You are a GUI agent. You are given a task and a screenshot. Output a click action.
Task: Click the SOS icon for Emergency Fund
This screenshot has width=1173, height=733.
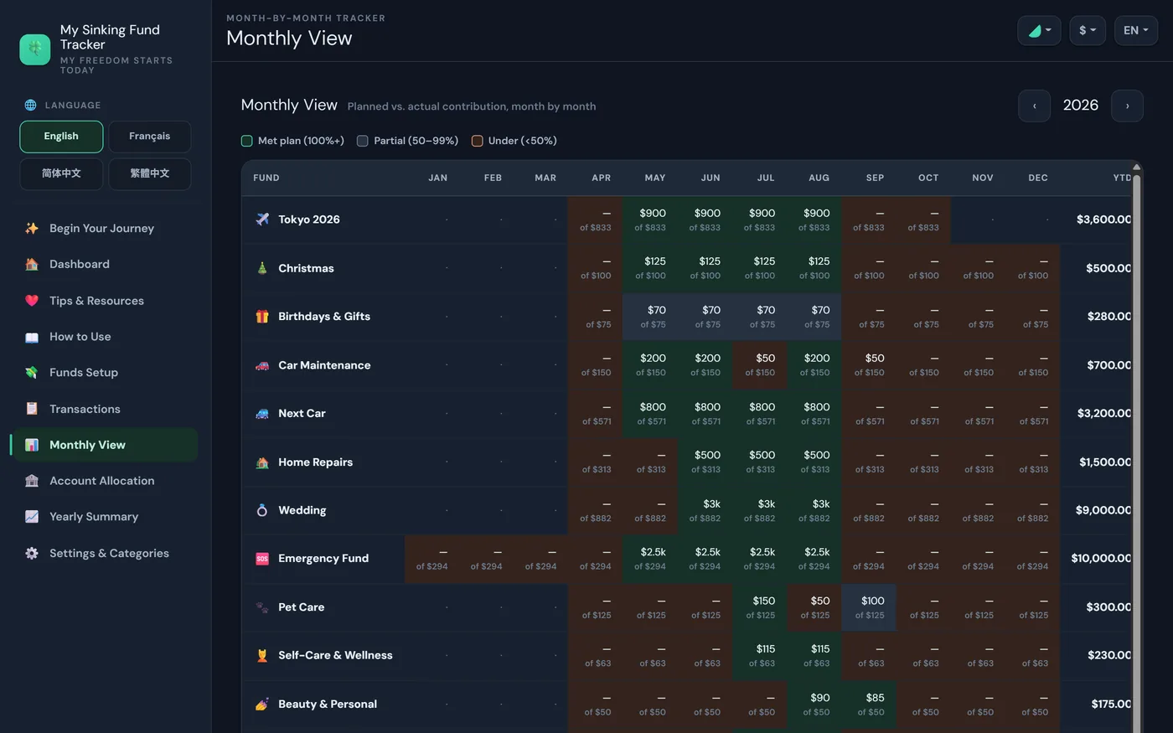pyautogui.click(x=262, y=559)
